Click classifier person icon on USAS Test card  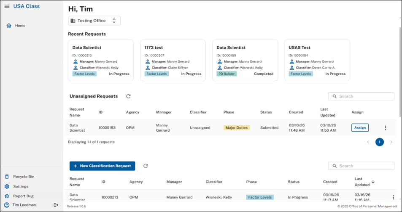[292, 68]
